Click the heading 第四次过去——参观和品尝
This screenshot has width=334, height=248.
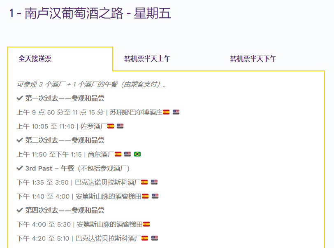65,210
